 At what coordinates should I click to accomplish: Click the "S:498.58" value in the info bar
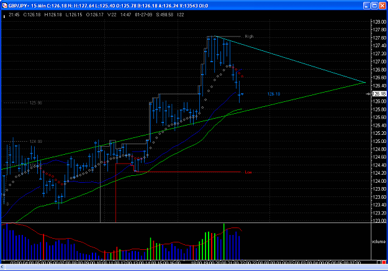(x=165, y=15)
